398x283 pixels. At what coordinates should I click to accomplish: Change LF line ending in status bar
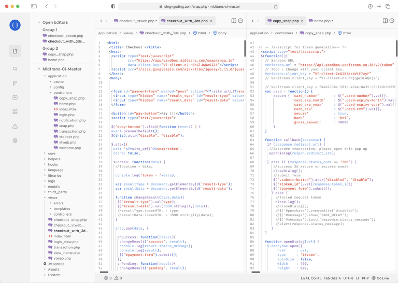pos(358,278)
